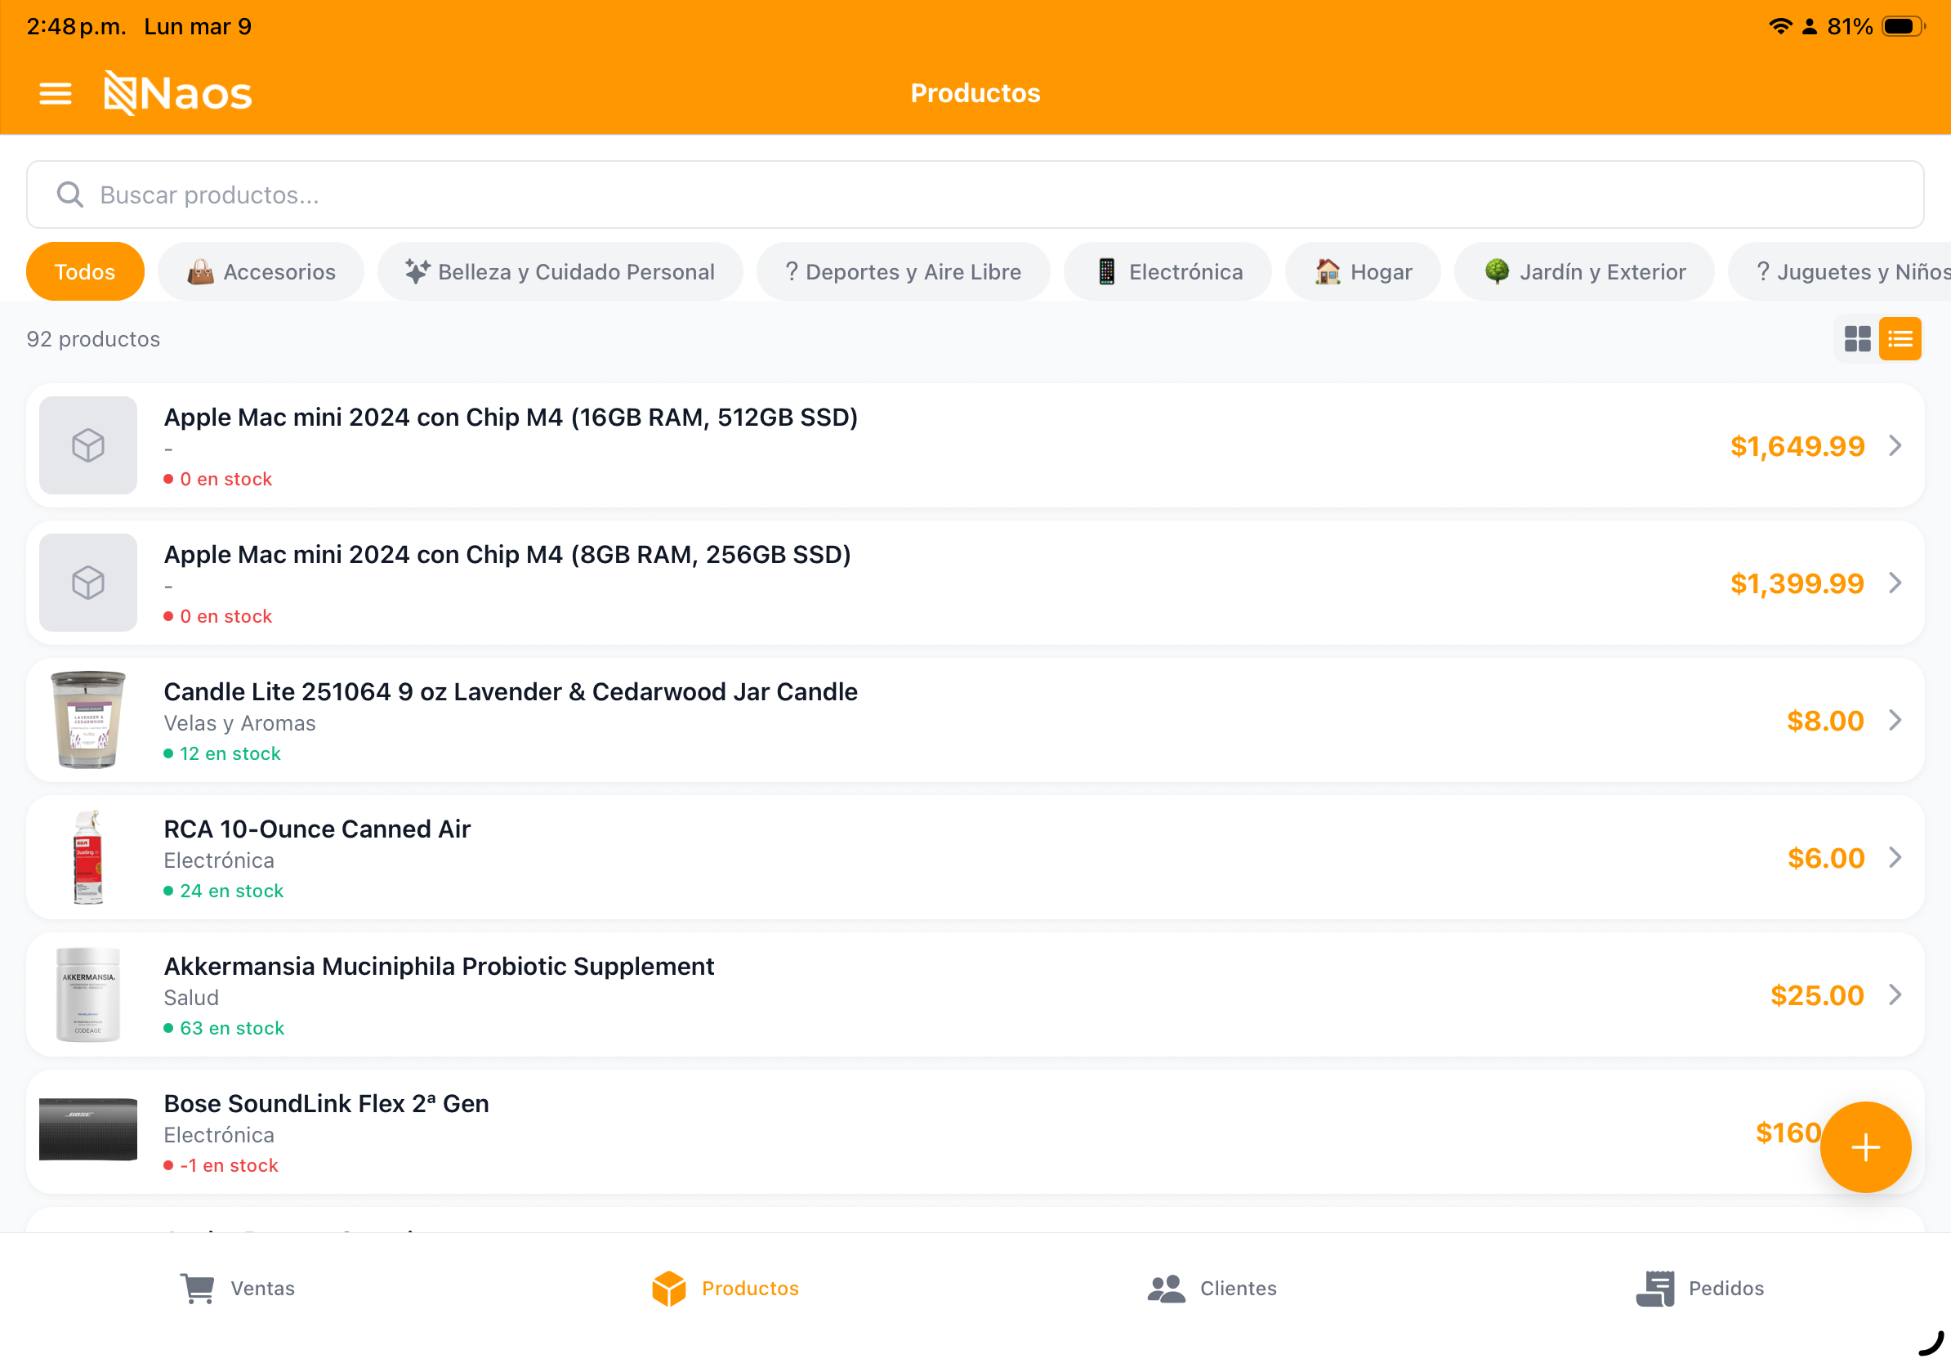Screen dimensions: 1951x1363
Task: Switch to grid view
Action: pyautogui.click(x=1857, y=339)
